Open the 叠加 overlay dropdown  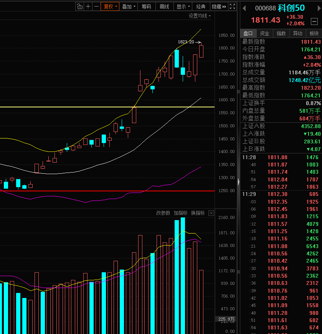click(x=128, y=7)
